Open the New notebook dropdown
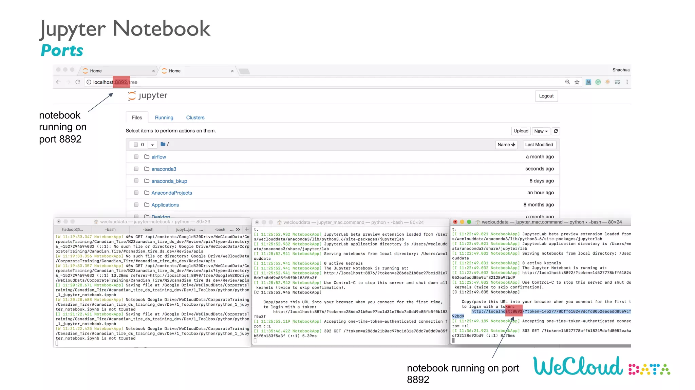Viewport: 695px width, 390px height. pos(541,131)
